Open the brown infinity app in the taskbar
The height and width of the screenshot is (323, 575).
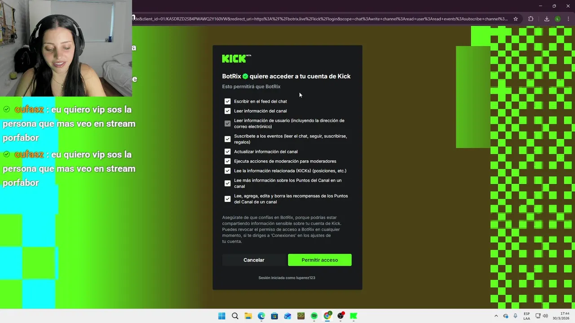point(301,316)
